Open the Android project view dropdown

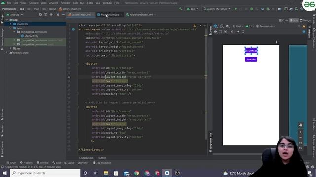pyautogui.click(x=15, y=15)
